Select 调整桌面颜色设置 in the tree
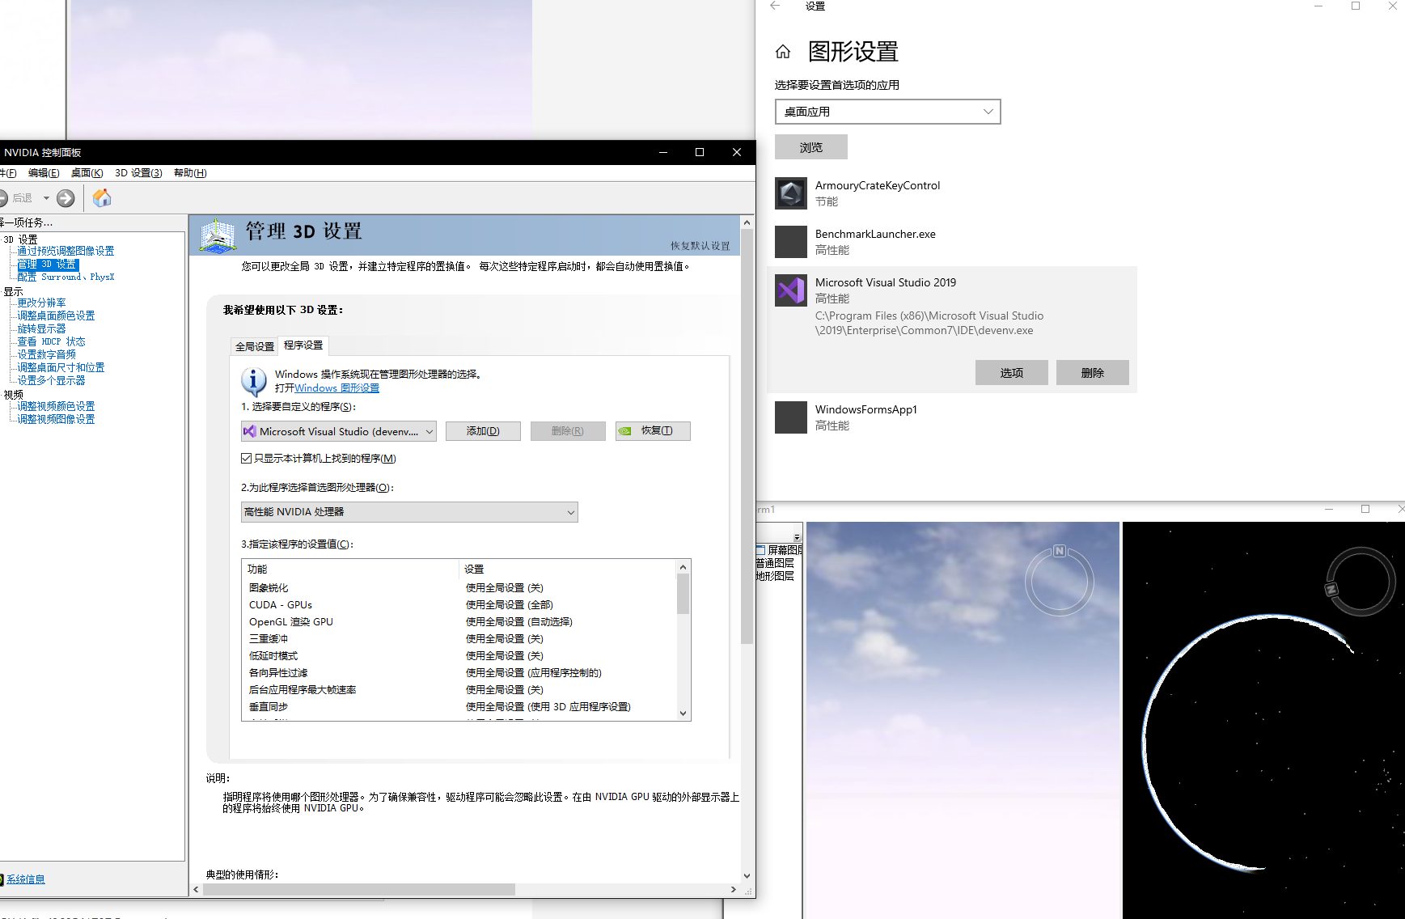This screenshot has height=919, width=1405. [x=56, y=316]
